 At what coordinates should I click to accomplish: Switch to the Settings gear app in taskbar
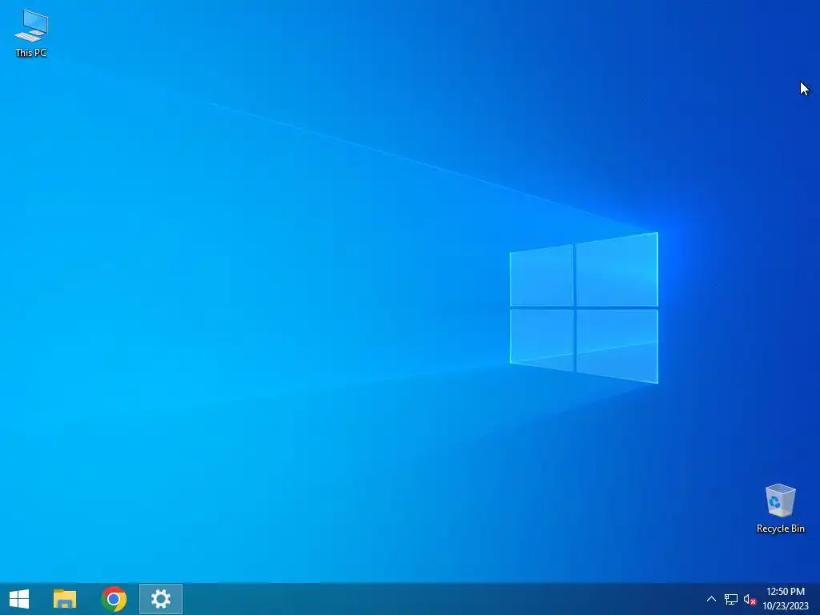[x=160, y=599]
